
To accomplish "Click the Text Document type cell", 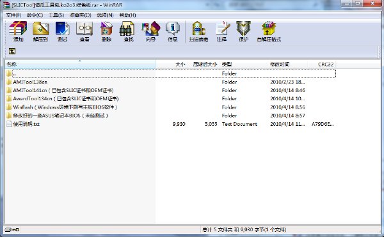I will pyautogui.click(x=239, y=124).
